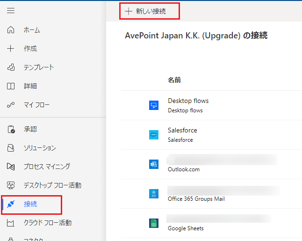Image resolution: width=302 pixels, height=241 pixels.
Task: Click the Office 365 Groups Mail text
Action: [196, 199]
